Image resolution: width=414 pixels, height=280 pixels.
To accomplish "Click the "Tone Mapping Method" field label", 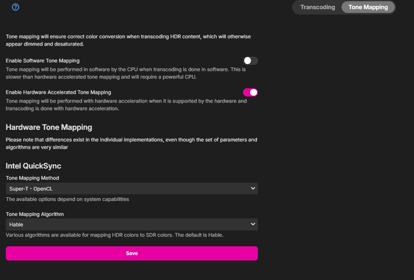I will click(x=32, y=178).
